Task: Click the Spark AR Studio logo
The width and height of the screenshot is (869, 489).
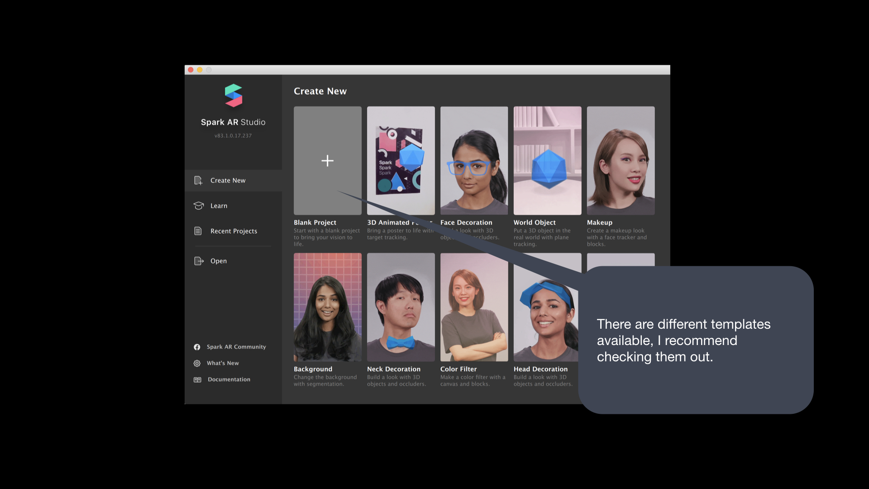Action: tap(234, 96)
